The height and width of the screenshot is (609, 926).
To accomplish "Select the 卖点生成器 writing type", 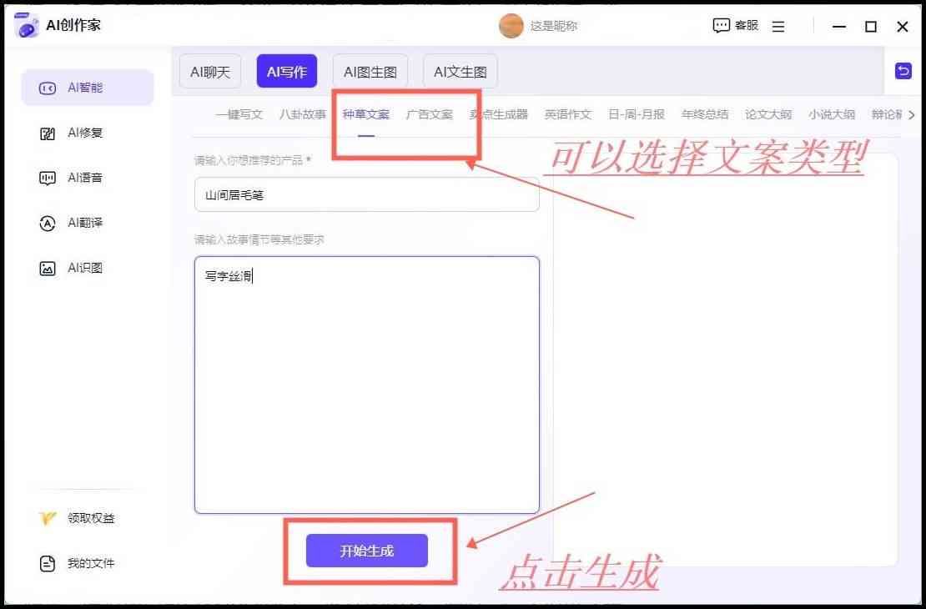I will click(x=499, y=114).
